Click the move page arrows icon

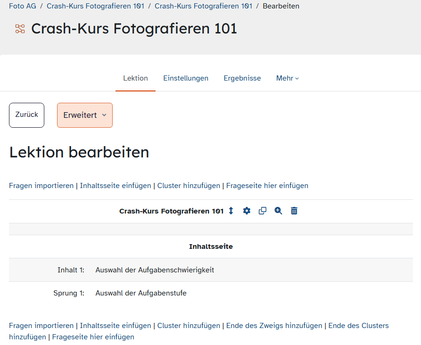pyautogui.click(x=231, y=211)
